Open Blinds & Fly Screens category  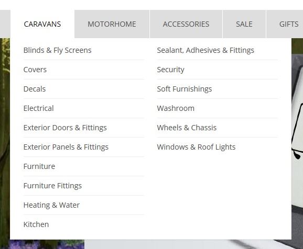tap(57, 50)
